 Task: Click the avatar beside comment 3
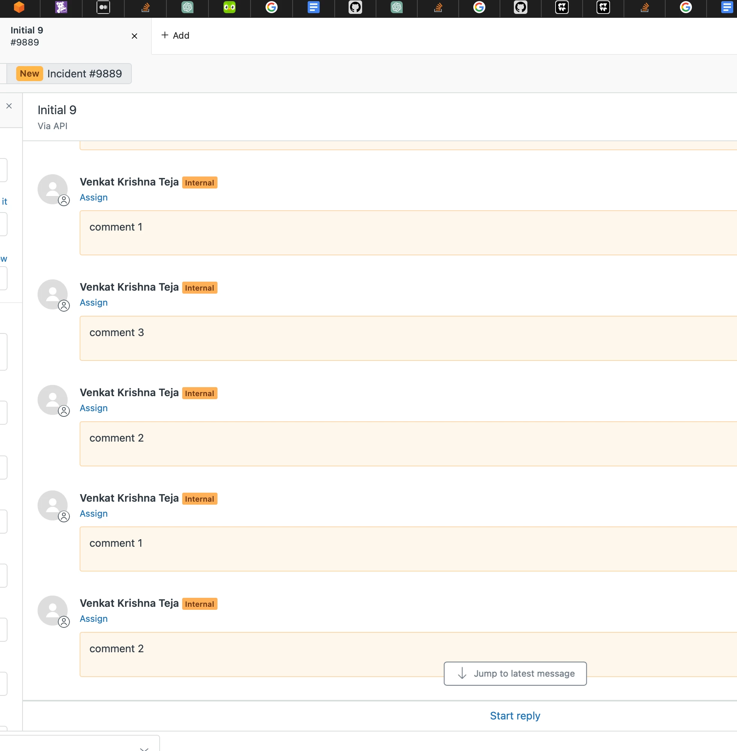[53, 294]
